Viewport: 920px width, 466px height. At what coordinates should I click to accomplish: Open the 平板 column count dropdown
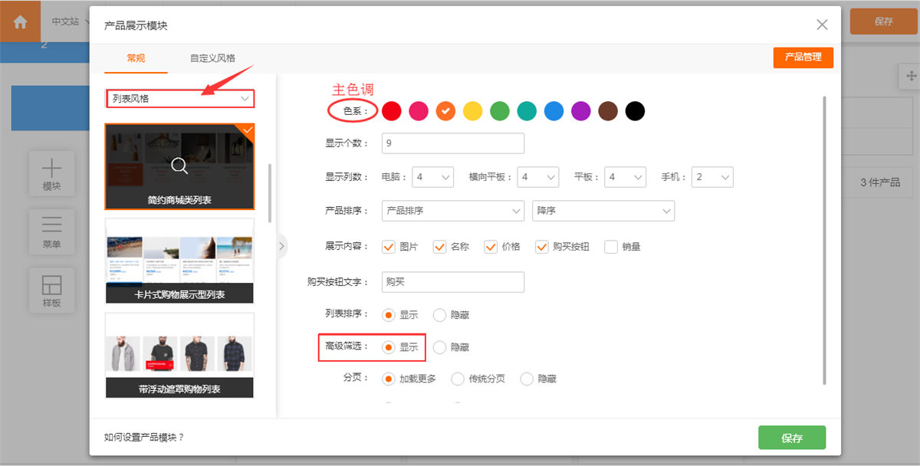point(625,177)
